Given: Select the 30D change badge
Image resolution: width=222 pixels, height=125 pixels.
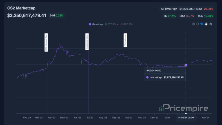Looking at the screenshot, I should click(187, 16).
